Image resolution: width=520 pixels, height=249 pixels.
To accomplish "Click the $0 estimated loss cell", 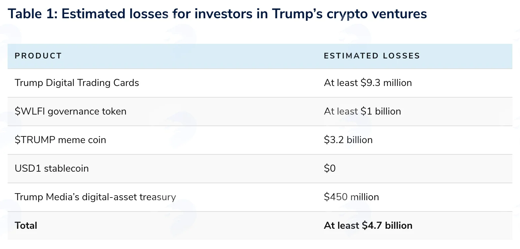I will click(x=330, y=168).
